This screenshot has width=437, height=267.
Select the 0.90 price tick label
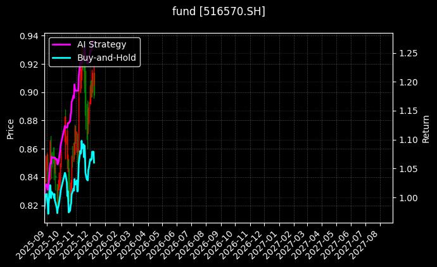point(28,93)
